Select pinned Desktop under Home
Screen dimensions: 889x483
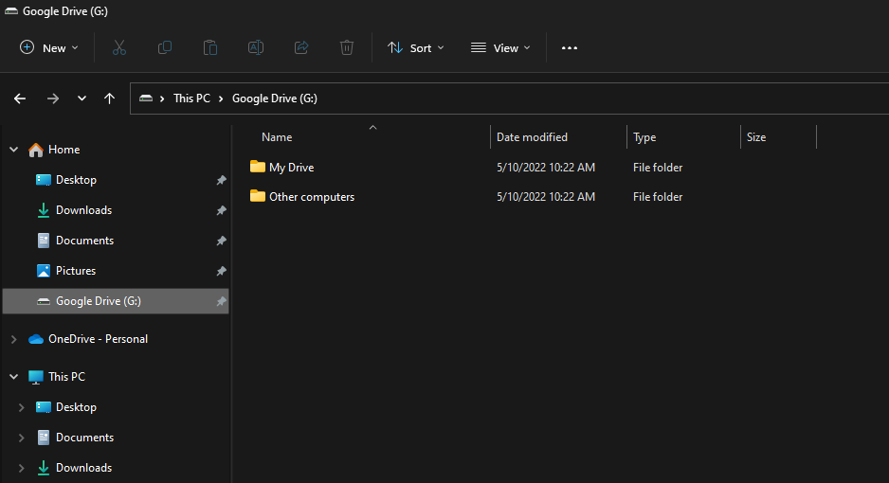pos(76,180)
